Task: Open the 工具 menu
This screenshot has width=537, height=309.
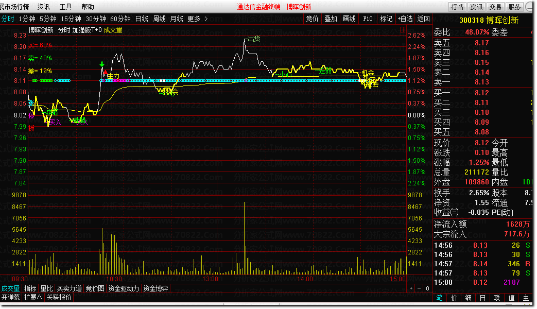Action: pos(65,7)
